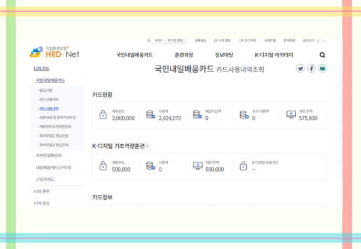Viewport: 361px width, 249px height.
Task: Expand 나의 훈련 sidebar section
Action: tap(41, 191)
